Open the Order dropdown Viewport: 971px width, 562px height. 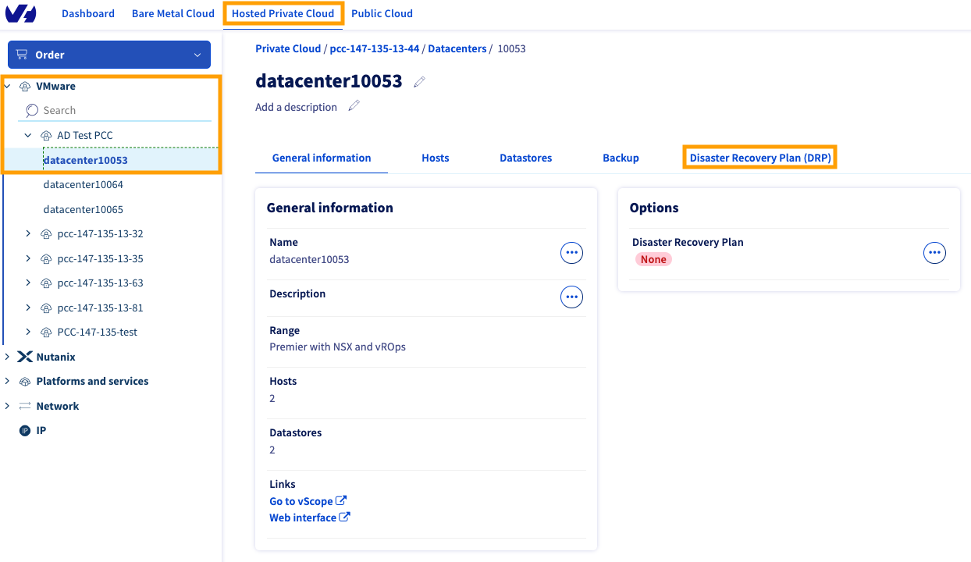tap(109, 55)
